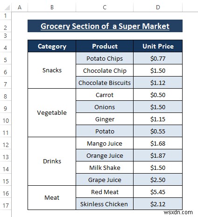
Task: Click the Potato Chips cell
Action: tap(105, 58)
